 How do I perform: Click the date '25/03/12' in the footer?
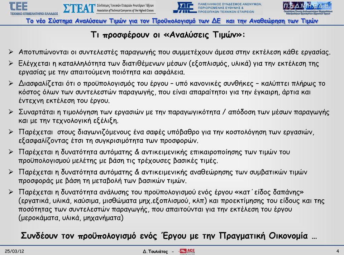click(14, 251)
